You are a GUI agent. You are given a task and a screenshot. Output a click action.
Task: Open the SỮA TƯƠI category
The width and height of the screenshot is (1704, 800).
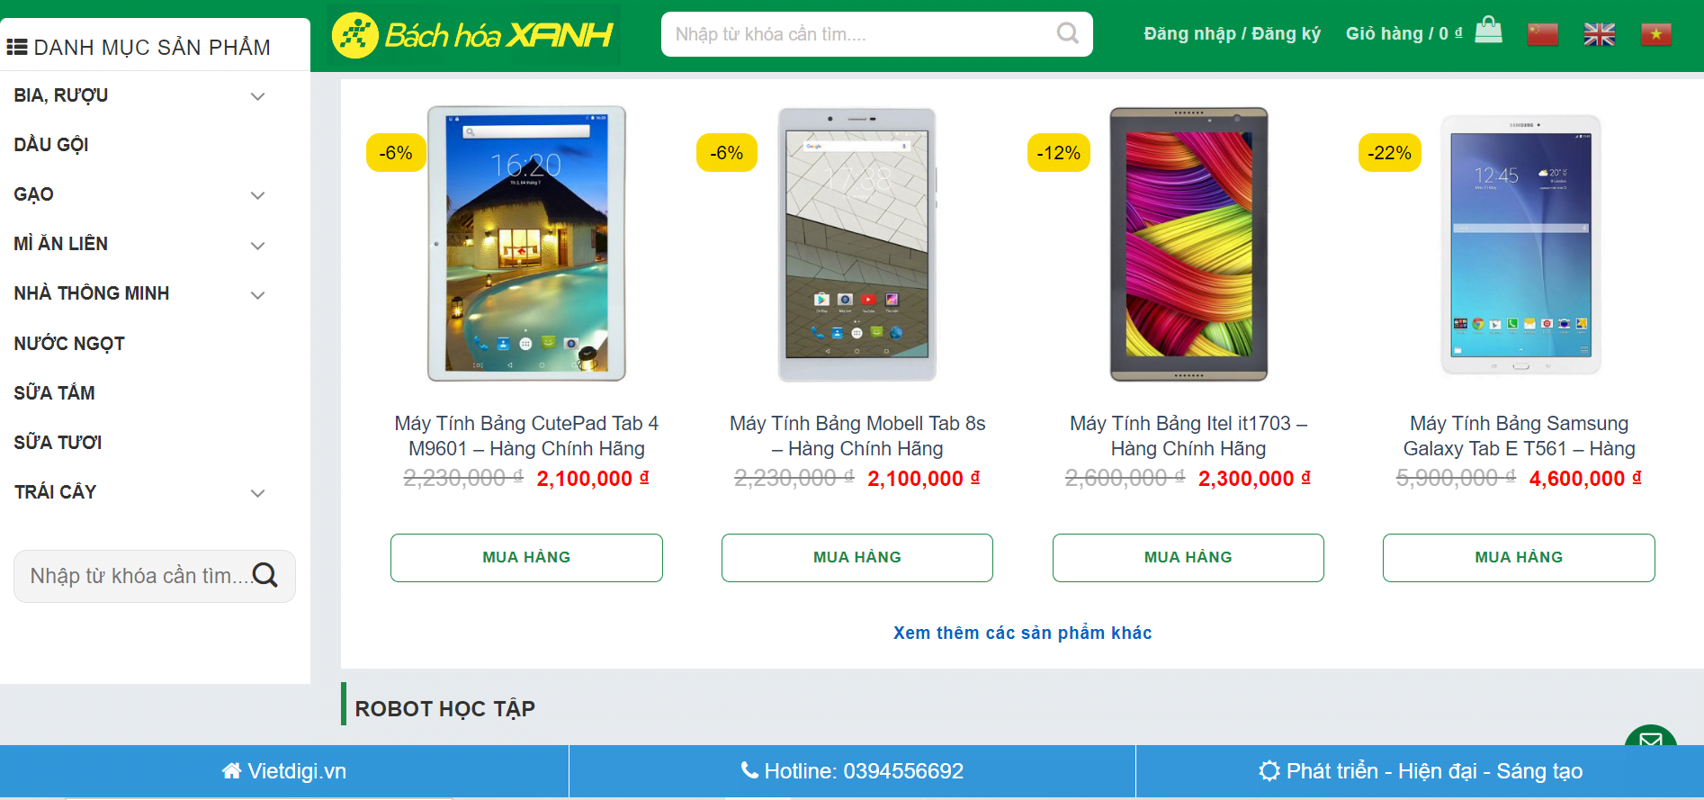(58, 443)
